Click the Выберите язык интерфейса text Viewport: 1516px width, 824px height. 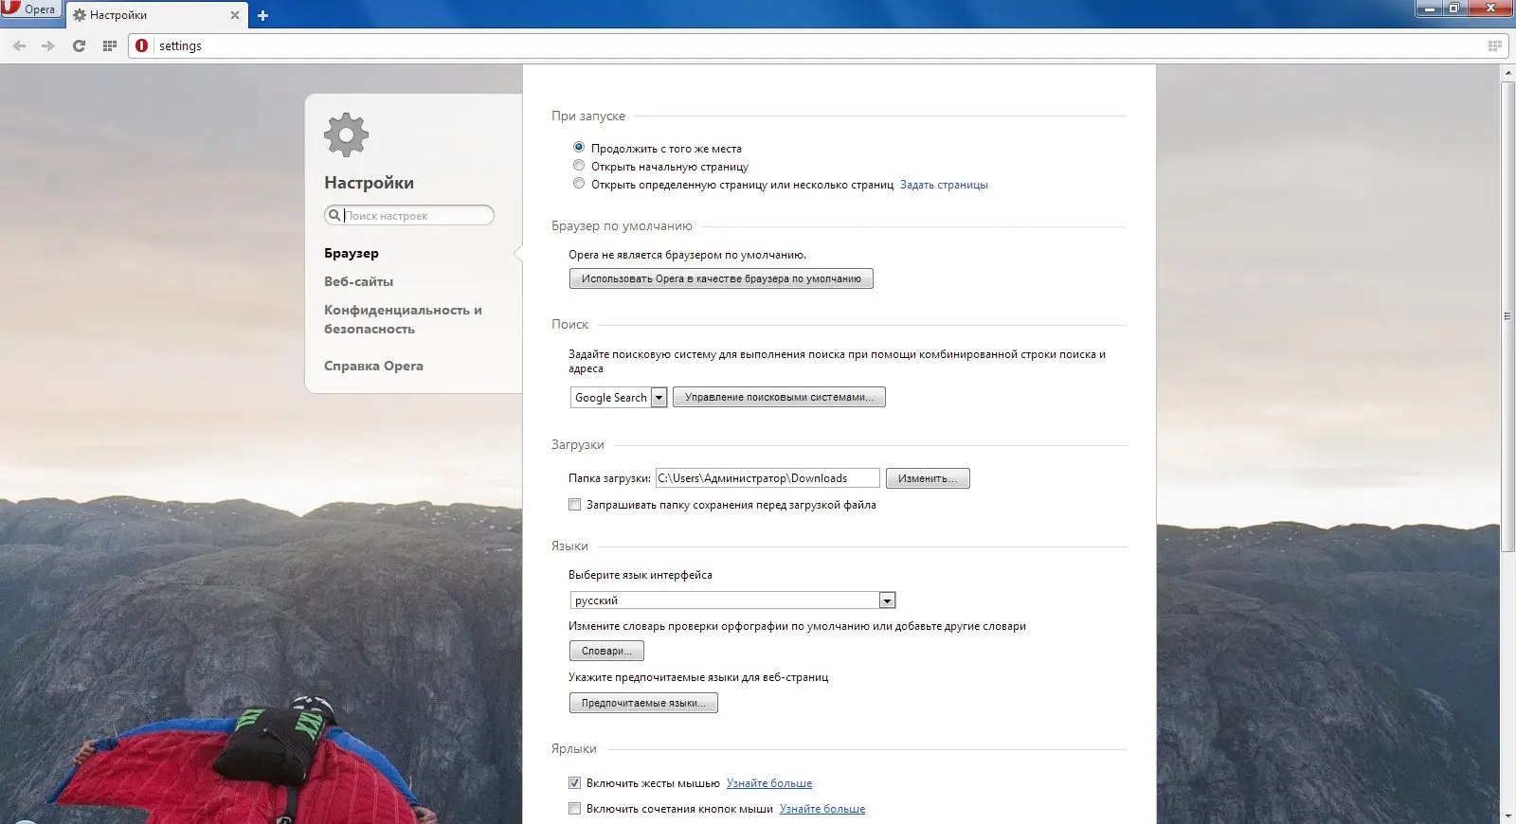click(x=640, y=575)
